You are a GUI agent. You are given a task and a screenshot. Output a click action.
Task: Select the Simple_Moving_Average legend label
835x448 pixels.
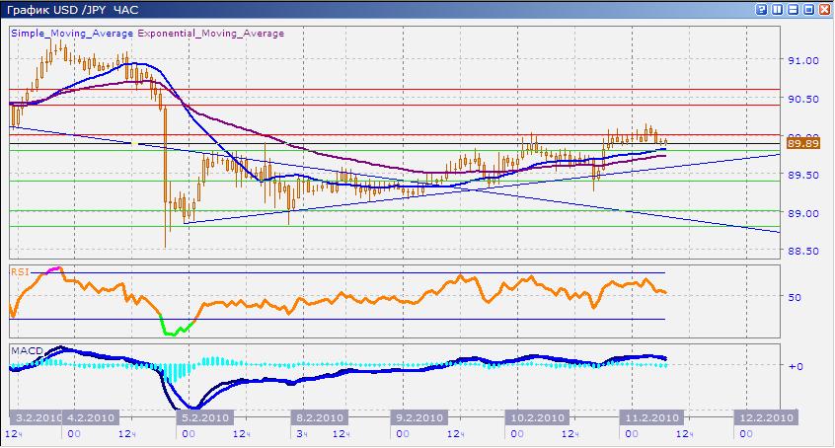pos(72,33)
